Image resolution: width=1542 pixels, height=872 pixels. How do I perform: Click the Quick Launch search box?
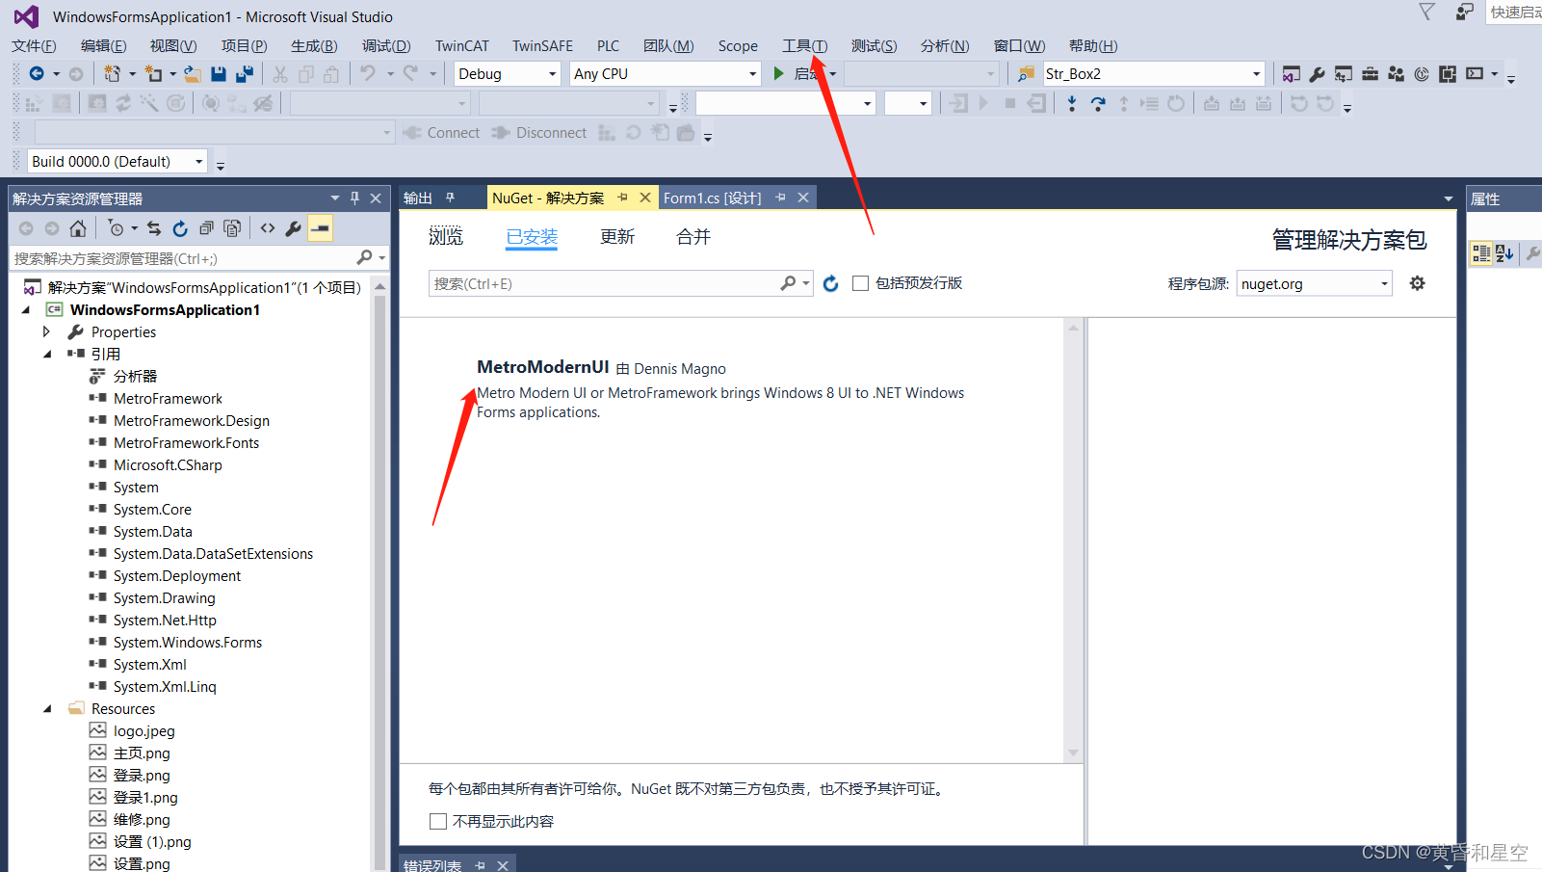tap(1514, 13)
